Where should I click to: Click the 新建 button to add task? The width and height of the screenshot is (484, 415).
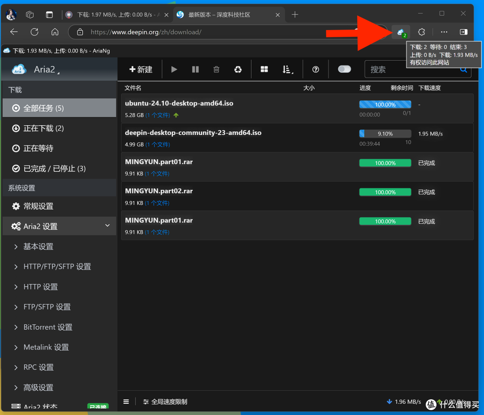click(141, 69)
